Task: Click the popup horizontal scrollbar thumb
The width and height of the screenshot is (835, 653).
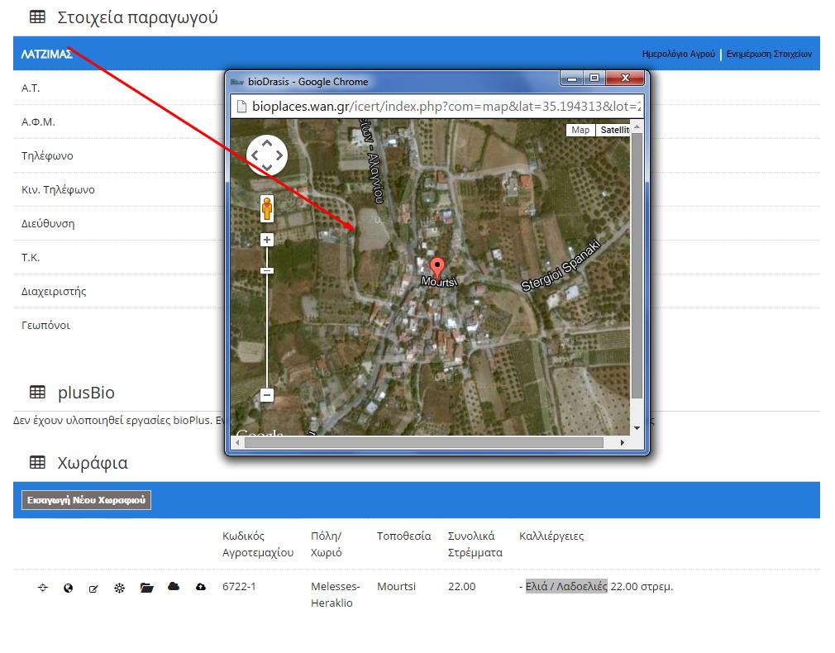Action: [424, 442]
